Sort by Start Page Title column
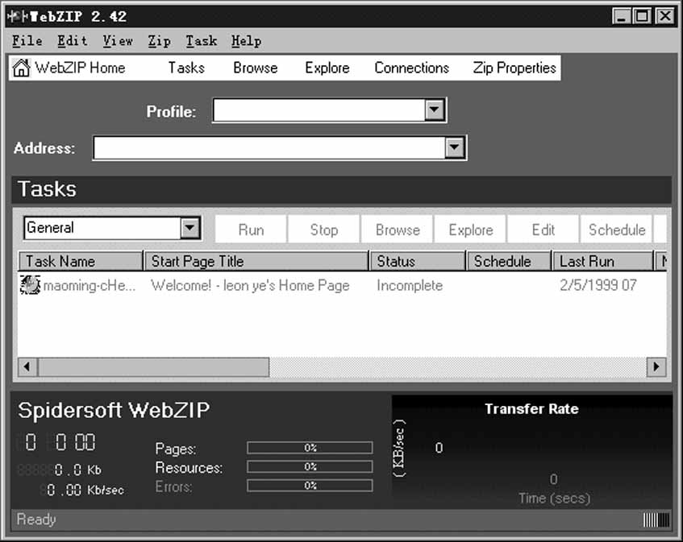 (257, 261)
